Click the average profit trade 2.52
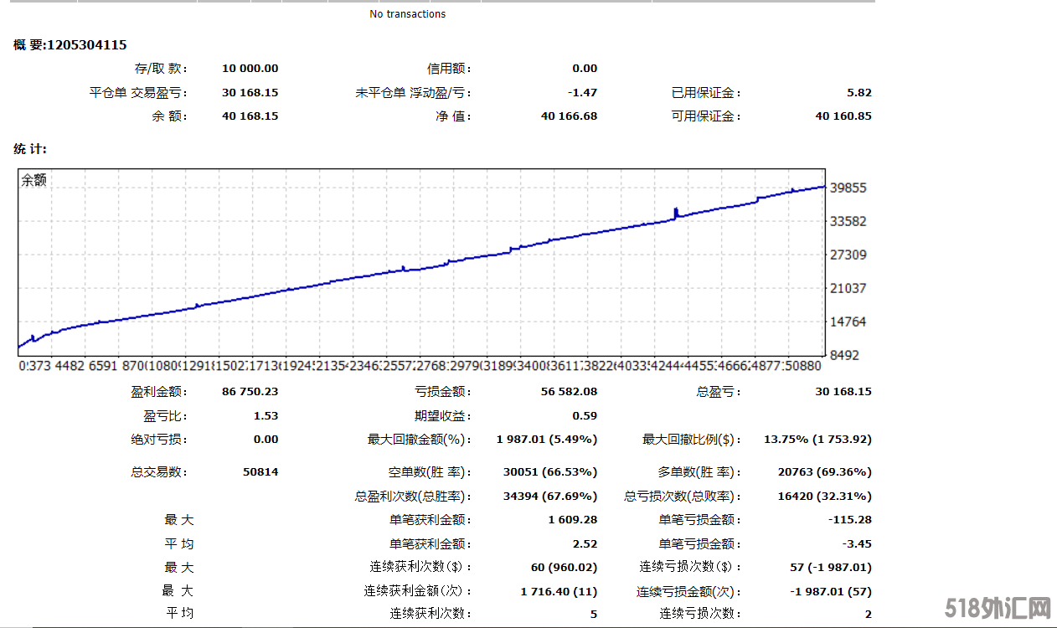The width and height of the screenshot is (1057, 628). coord(585,544)
